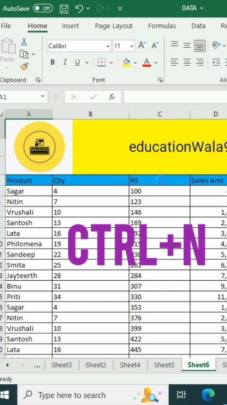Open the Customize Quick Access Toolbar menu
Image resolution: width=227 pixels, height=405 pixels.
point(120,9)
